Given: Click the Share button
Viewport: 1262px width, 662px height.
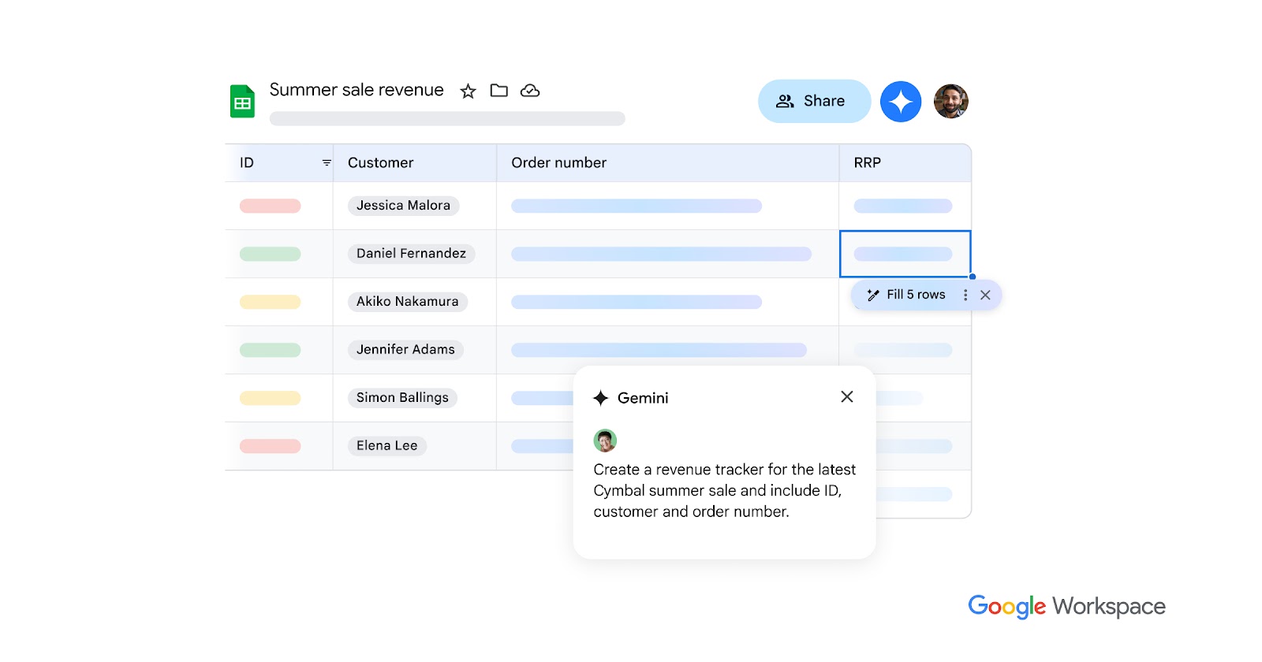Looking at the screenshot, I should coord(813,102).
